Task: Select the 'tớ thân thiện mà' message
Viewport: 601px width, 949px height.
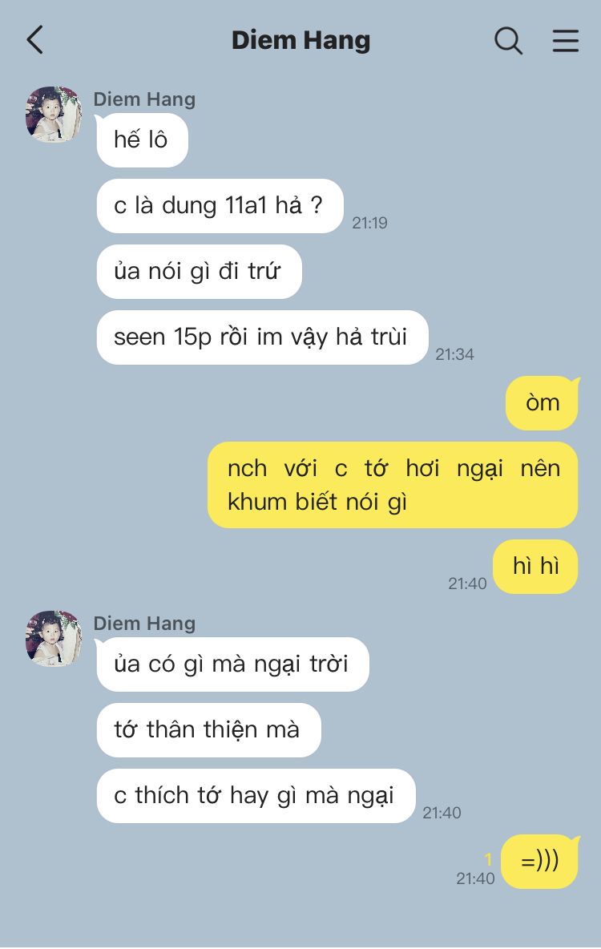Action: click(x=208, y=730)
